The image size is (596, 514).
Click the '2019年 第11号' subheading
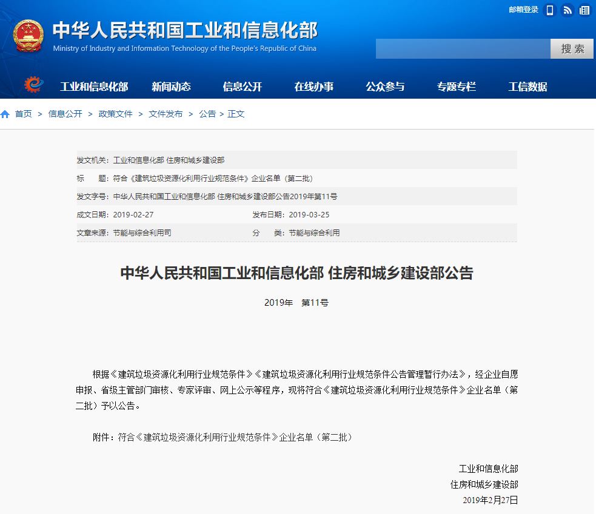(x=296, y=303)
